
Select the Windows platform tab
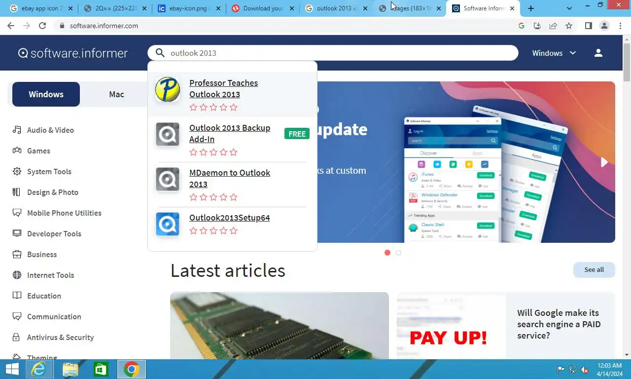point(46,94)
